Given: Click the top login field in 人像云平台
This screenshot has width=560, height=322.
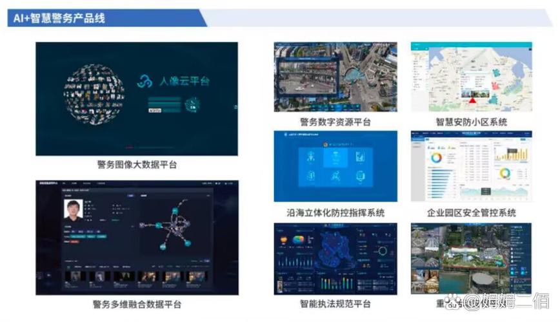Looking at the screenshot, I should click(x=165, y=99).
